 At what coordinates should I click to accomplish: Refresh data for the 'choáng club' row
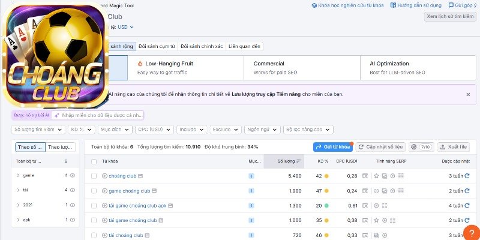(x=466, y=176)
